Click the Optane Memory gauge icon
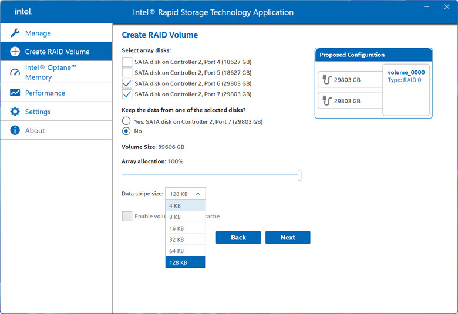The width and height of the screenshot is (458, 314). tap(15, 72)
